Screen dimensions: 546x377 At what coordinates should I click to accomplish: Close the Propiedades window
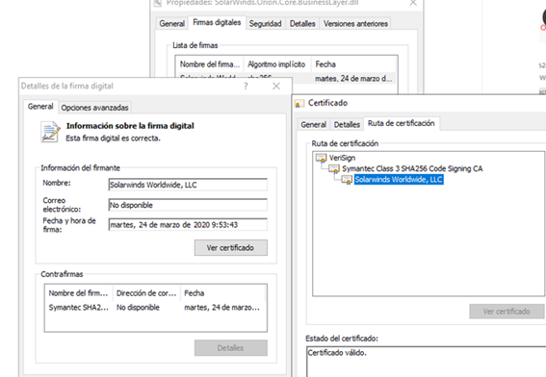(x=413, y=3)
